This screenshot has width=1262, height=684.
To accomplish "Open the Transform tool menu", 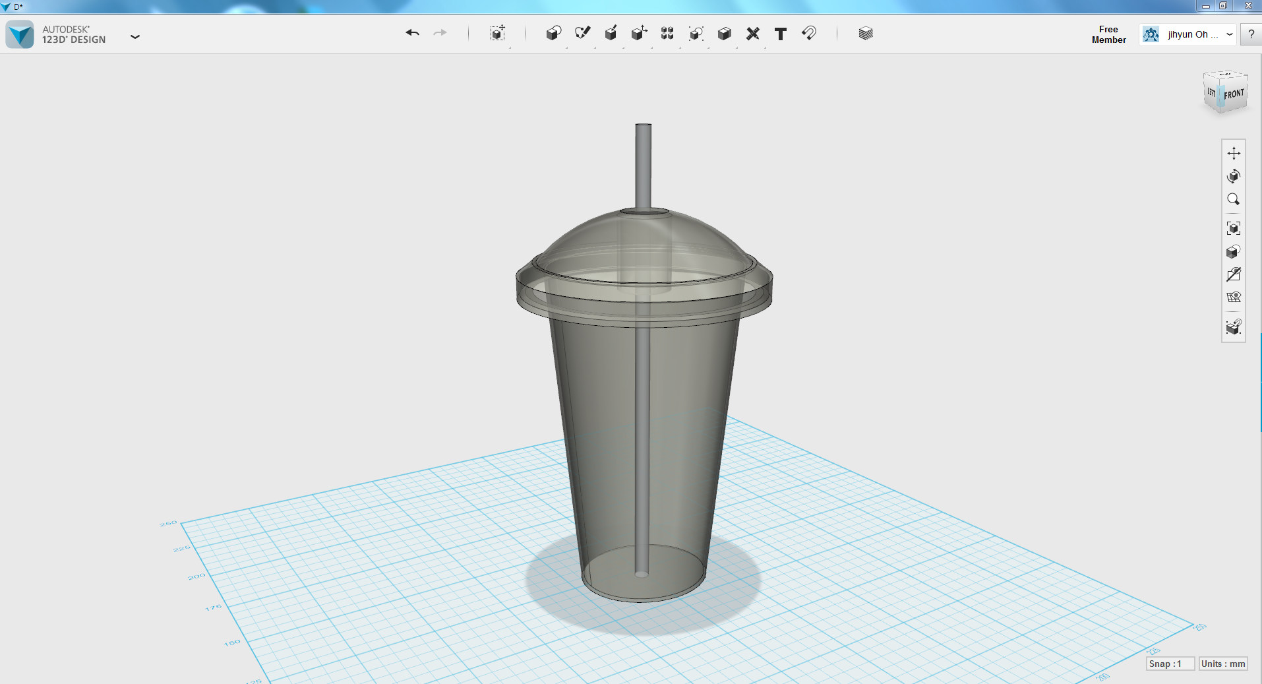I will click(x=498, y=33).
